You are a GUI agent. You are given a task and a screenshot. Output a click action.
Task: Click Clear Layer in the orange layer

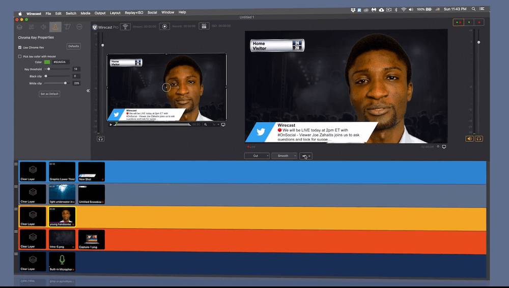(33, 239)
